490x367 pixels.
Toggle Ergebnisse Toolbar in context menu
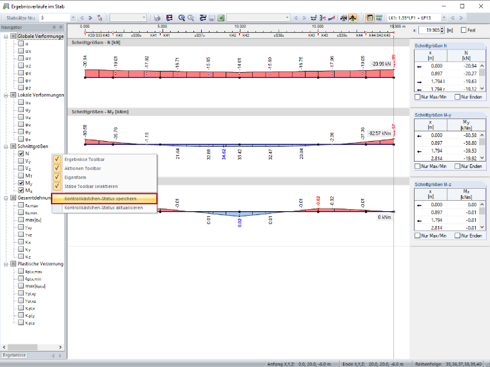(x=104, y=159)
